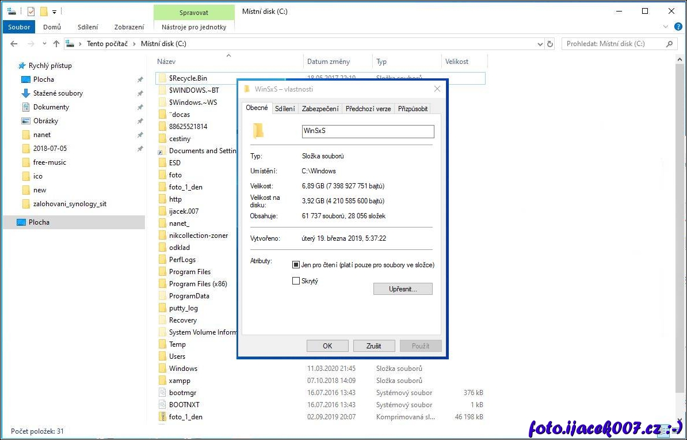Click the Up one level arrow

pyautogui.click(x=56, y=44)
